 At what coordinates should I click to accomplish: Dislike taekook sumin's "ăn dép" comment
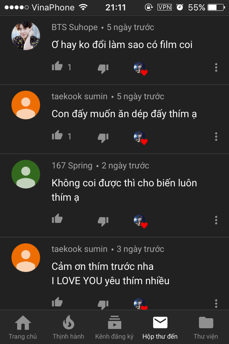(x=103, y=138)
